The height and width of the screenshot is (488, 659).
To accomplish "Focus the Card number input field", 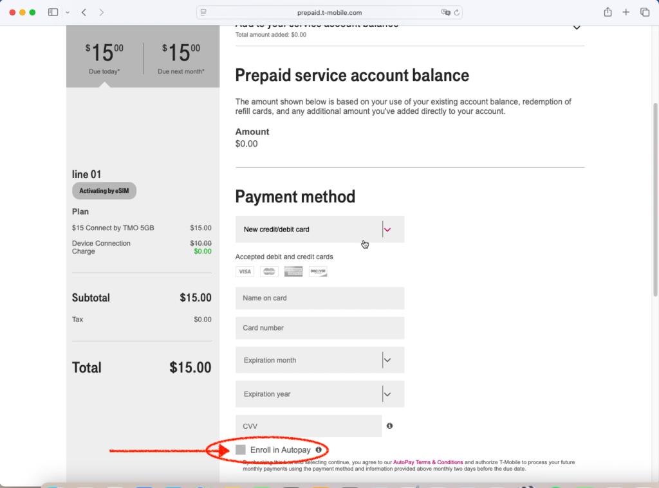I will (319, 328).
